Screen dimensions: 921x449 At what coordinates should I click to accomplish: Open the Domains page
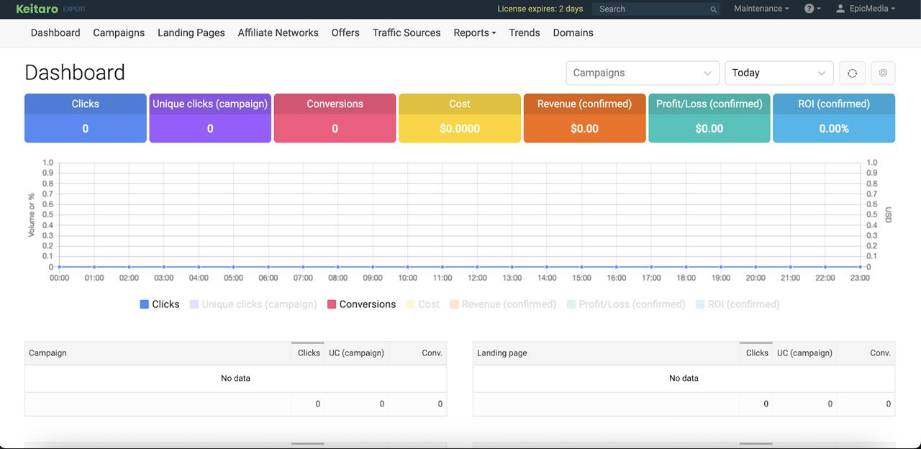[573, 32]
